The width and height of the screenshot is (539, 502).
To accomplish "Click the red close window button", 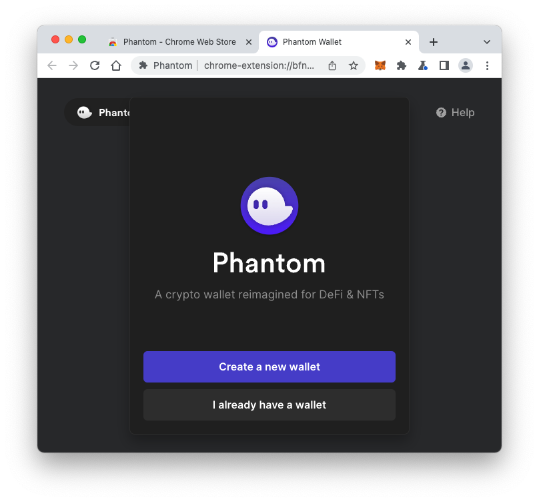I will pos(55,39).
